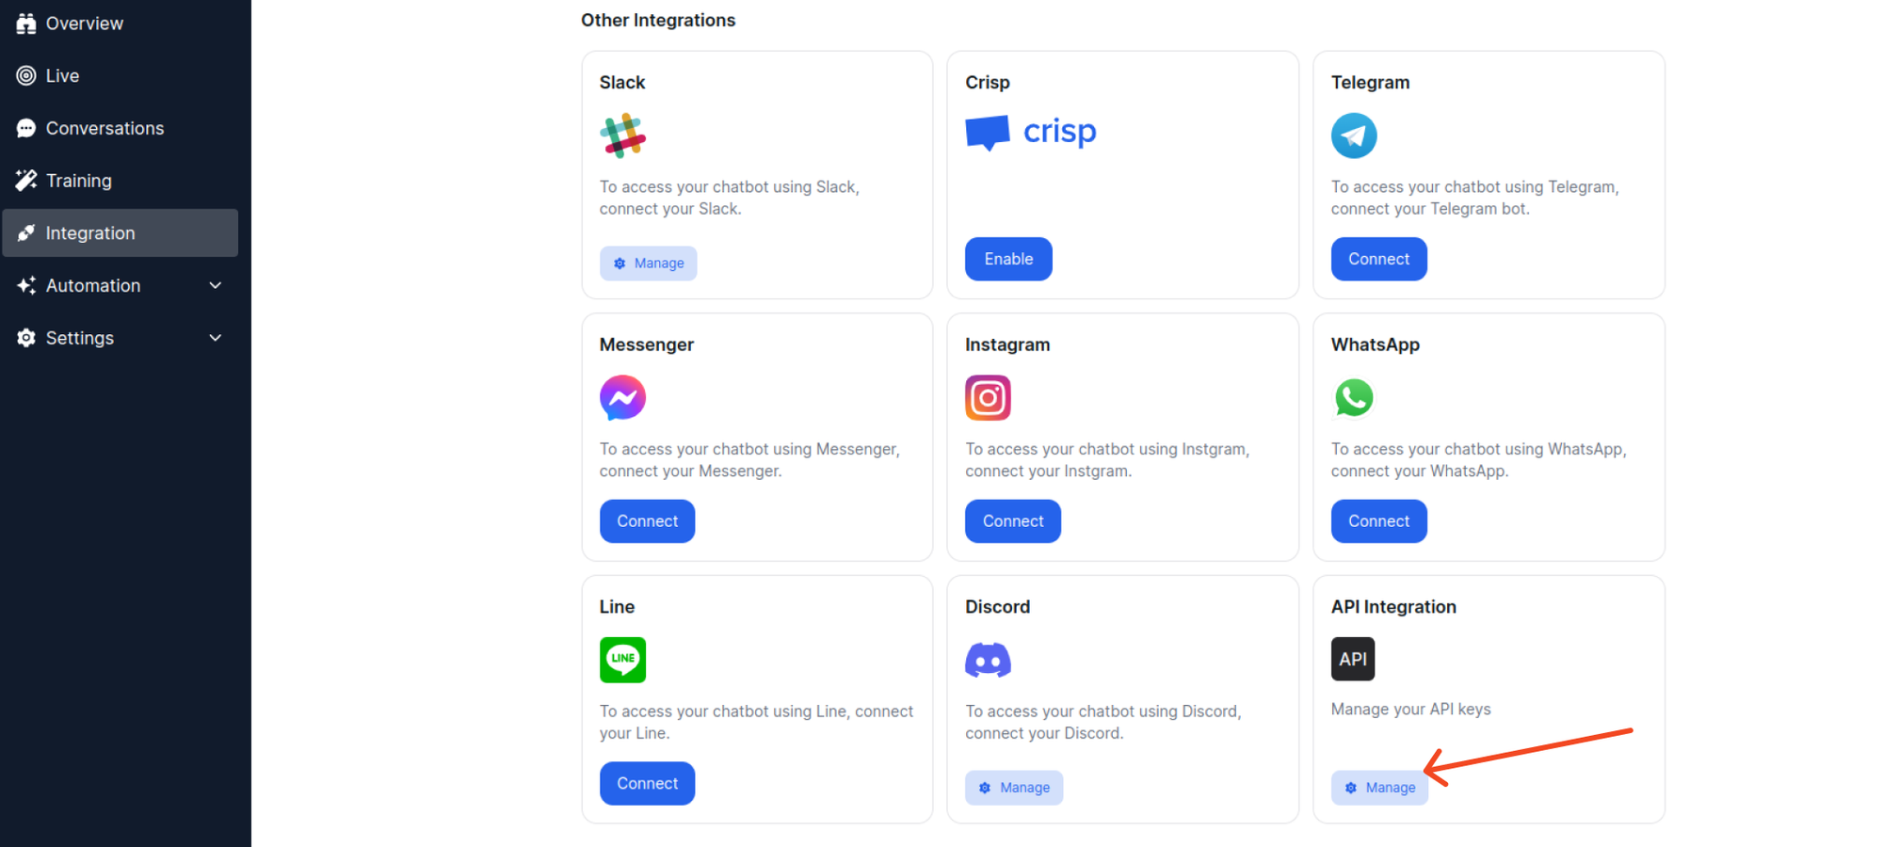Connect your Telegram bot
The image size is (1883, 847).
click(1378, 258)
